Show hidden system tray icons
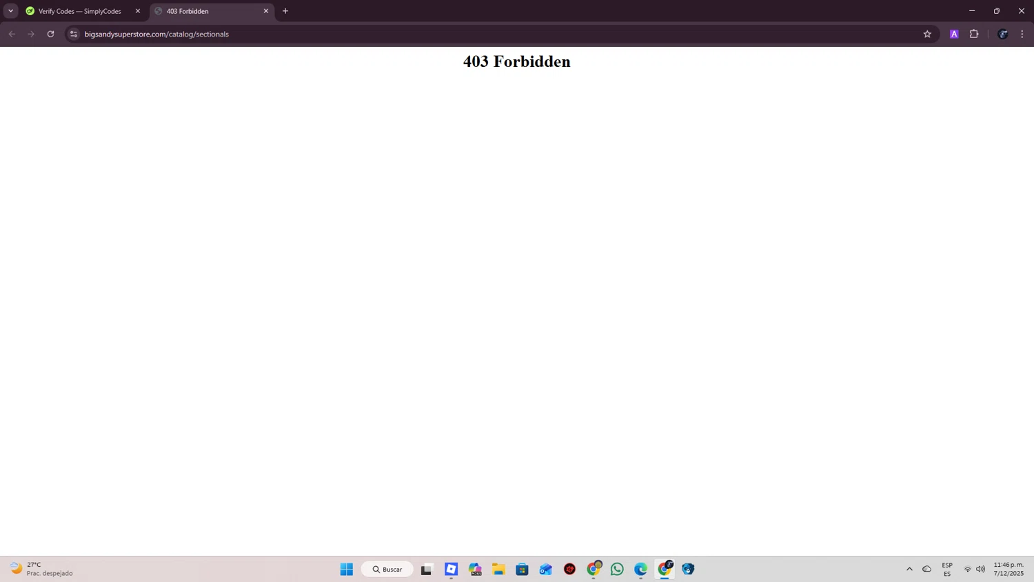 909,569
